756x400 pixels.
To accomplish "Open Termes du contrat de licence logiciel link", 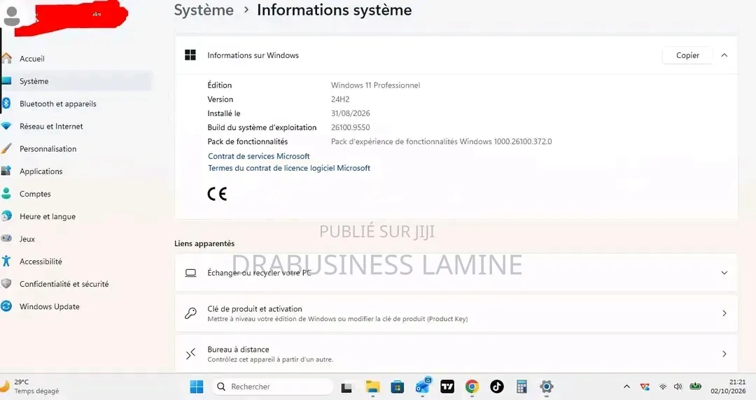I will (289, 169).
